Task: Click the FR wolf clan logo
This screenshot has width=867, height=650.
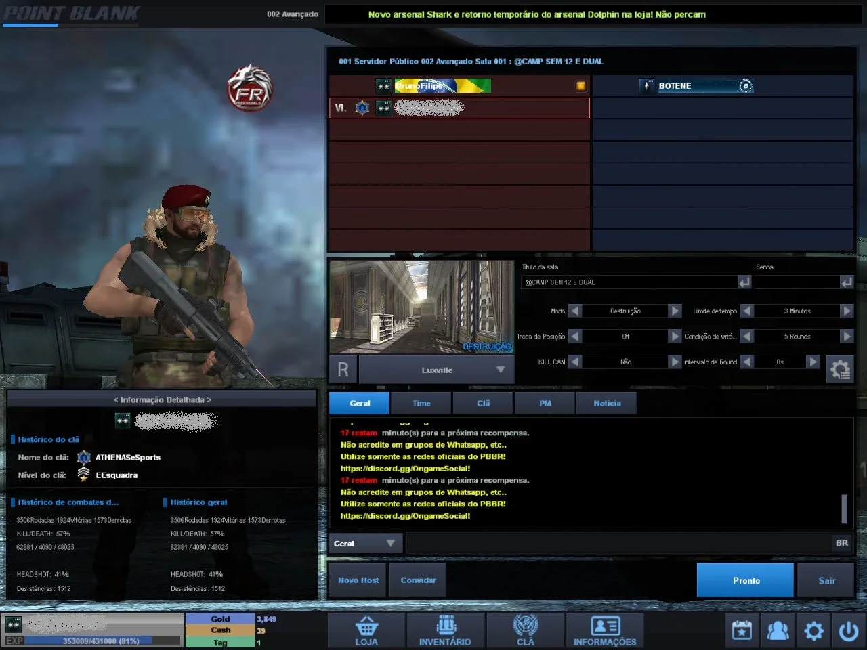Action: pyautogui.click(x=250, y=88)
